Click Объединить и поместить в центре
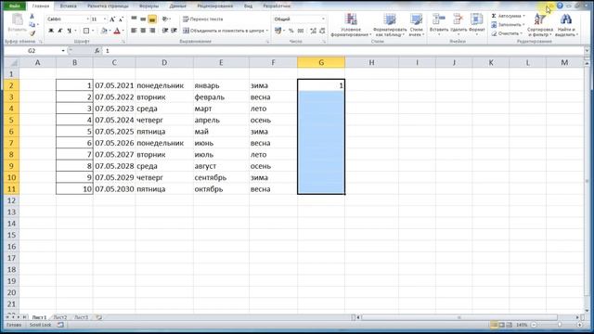Viewport: 594px width, 334px height. click(x=225, y=31)
